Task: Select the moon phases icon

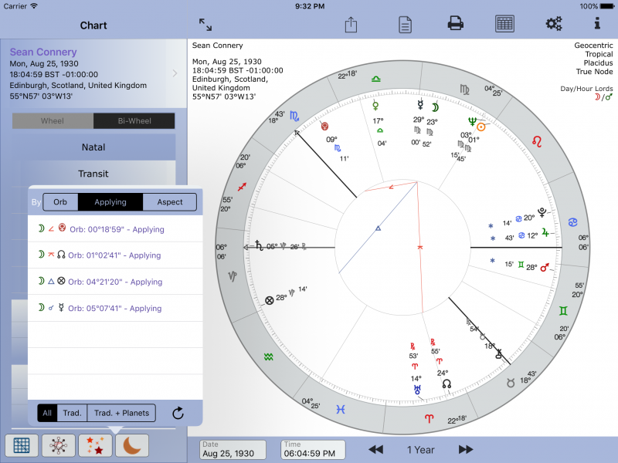Action: point(131,445)
